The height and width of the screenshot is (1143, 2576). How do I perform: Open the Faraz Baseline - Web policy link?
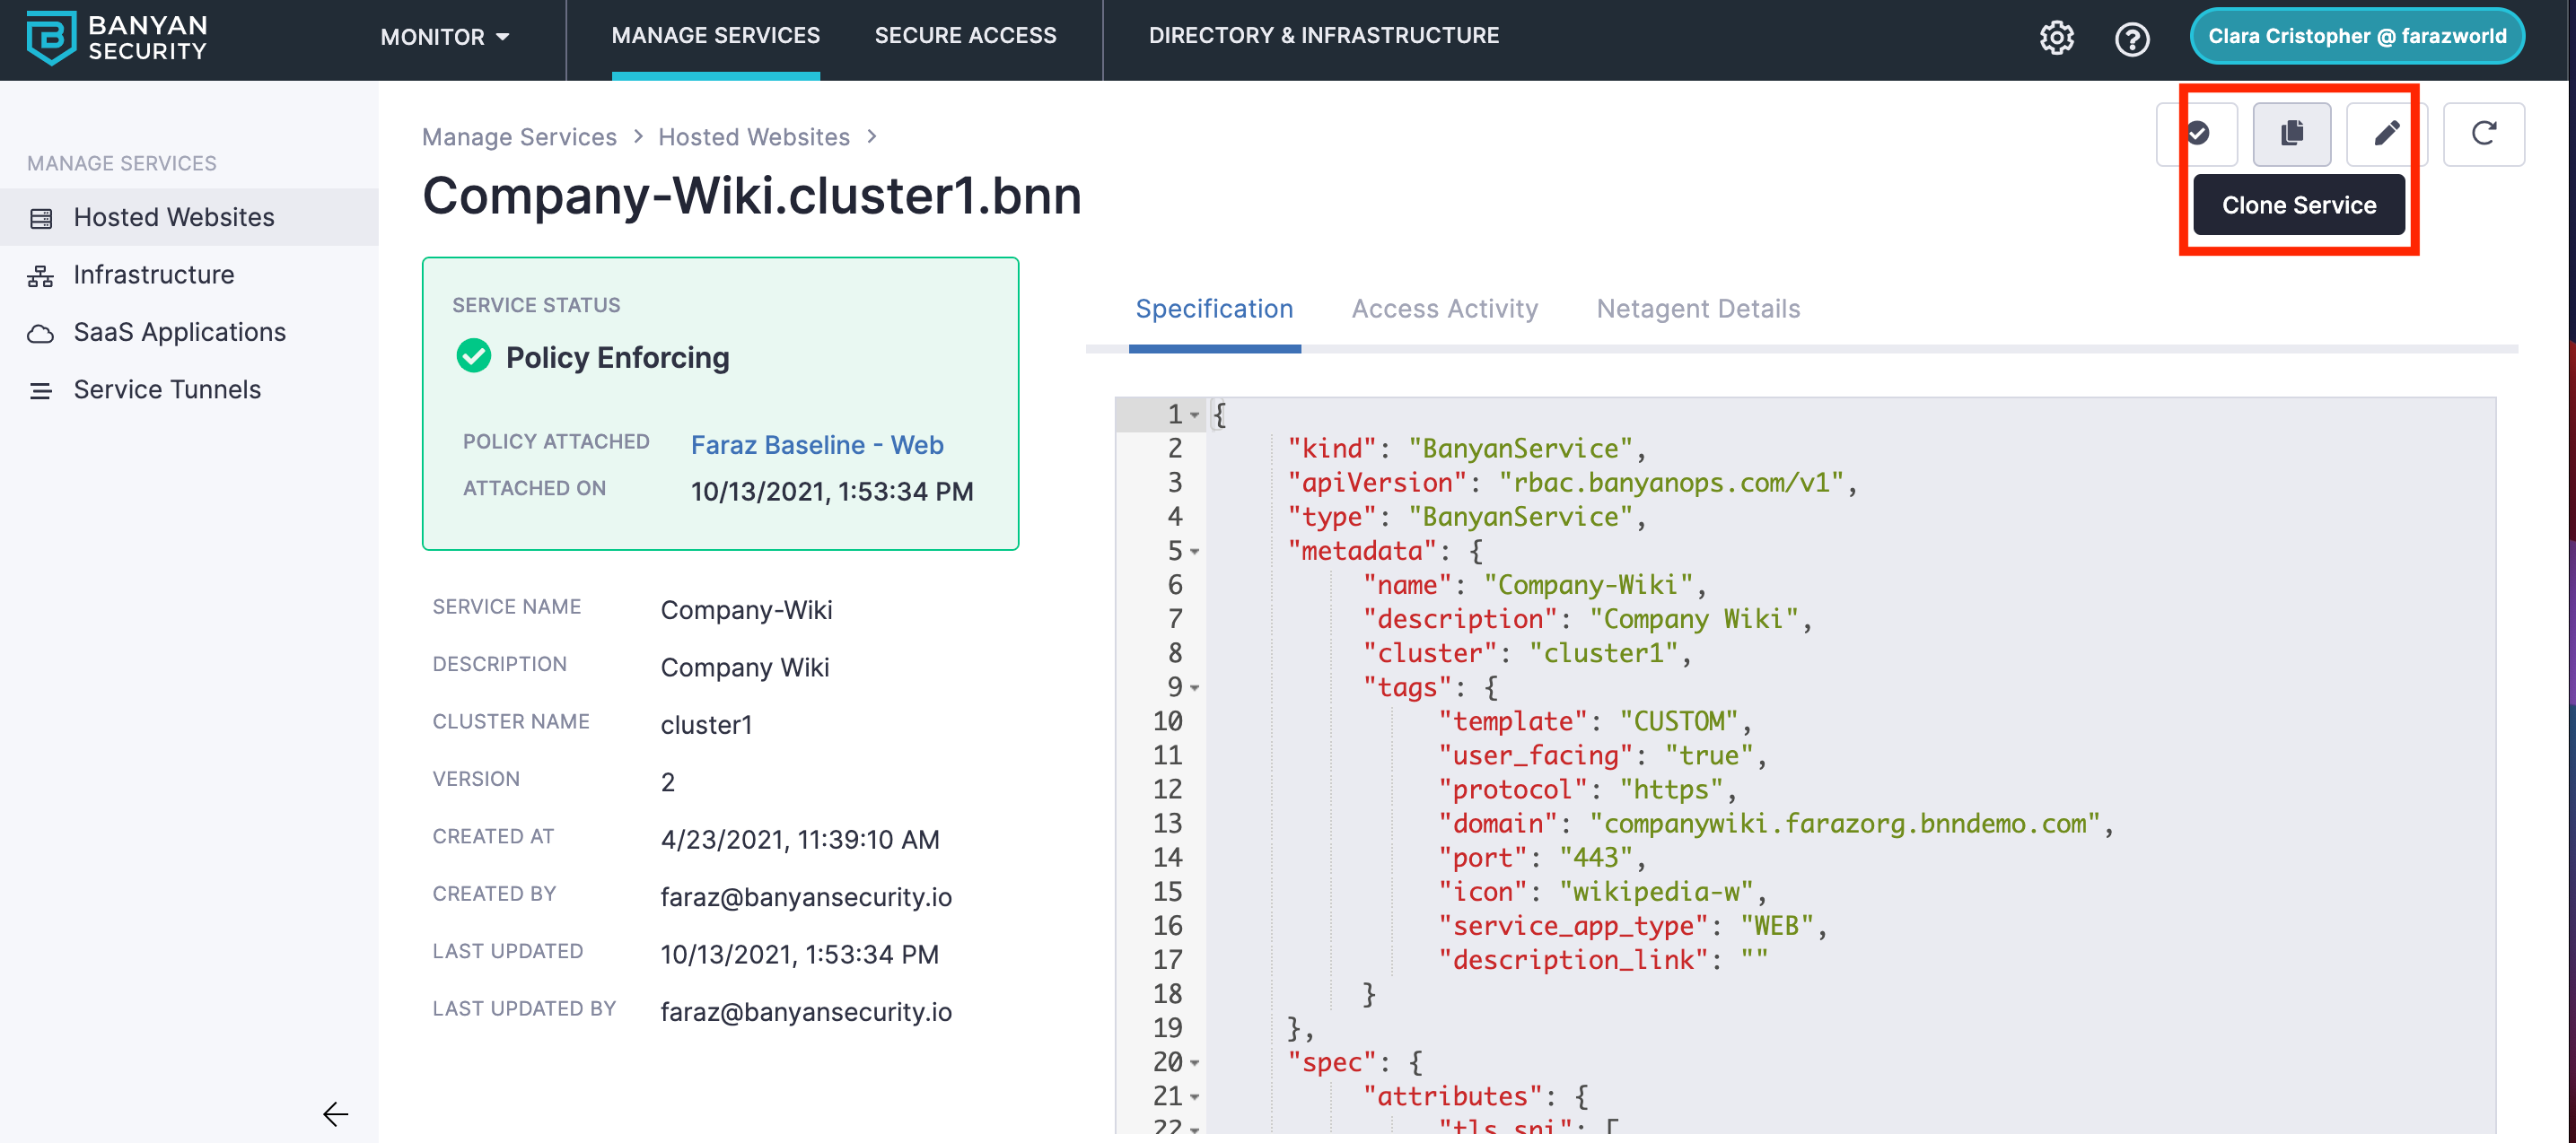pos(816,445)
